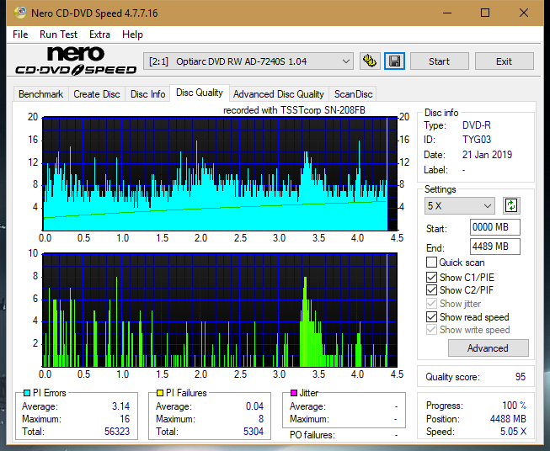Open the File menu
Screen dimensions: 550x451
pyautogui.click(x=20, y=34)
